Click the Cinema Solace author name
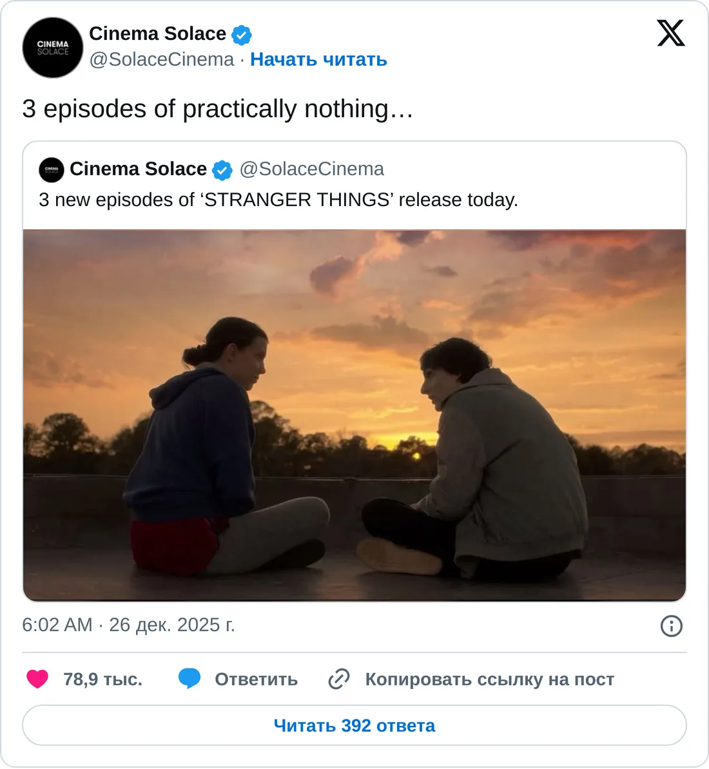709x769 pixels. pyautogui.click(x=157, y=33)
